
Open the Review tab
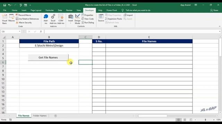point(69,10)
